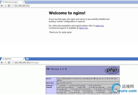Click 'Thank you for using nginx.' text
The width and height of the screenshot is (138, 95).
tap(60, 32)
